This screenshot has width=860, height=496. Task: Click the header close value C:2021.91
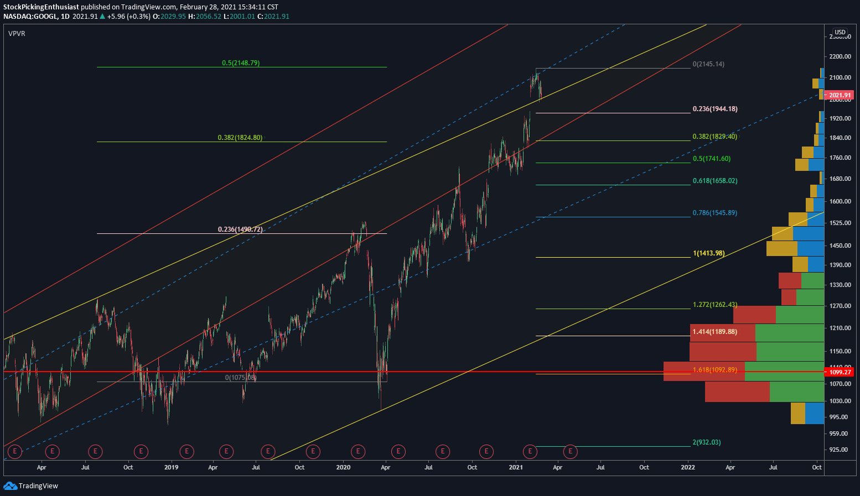click(273, 17)
